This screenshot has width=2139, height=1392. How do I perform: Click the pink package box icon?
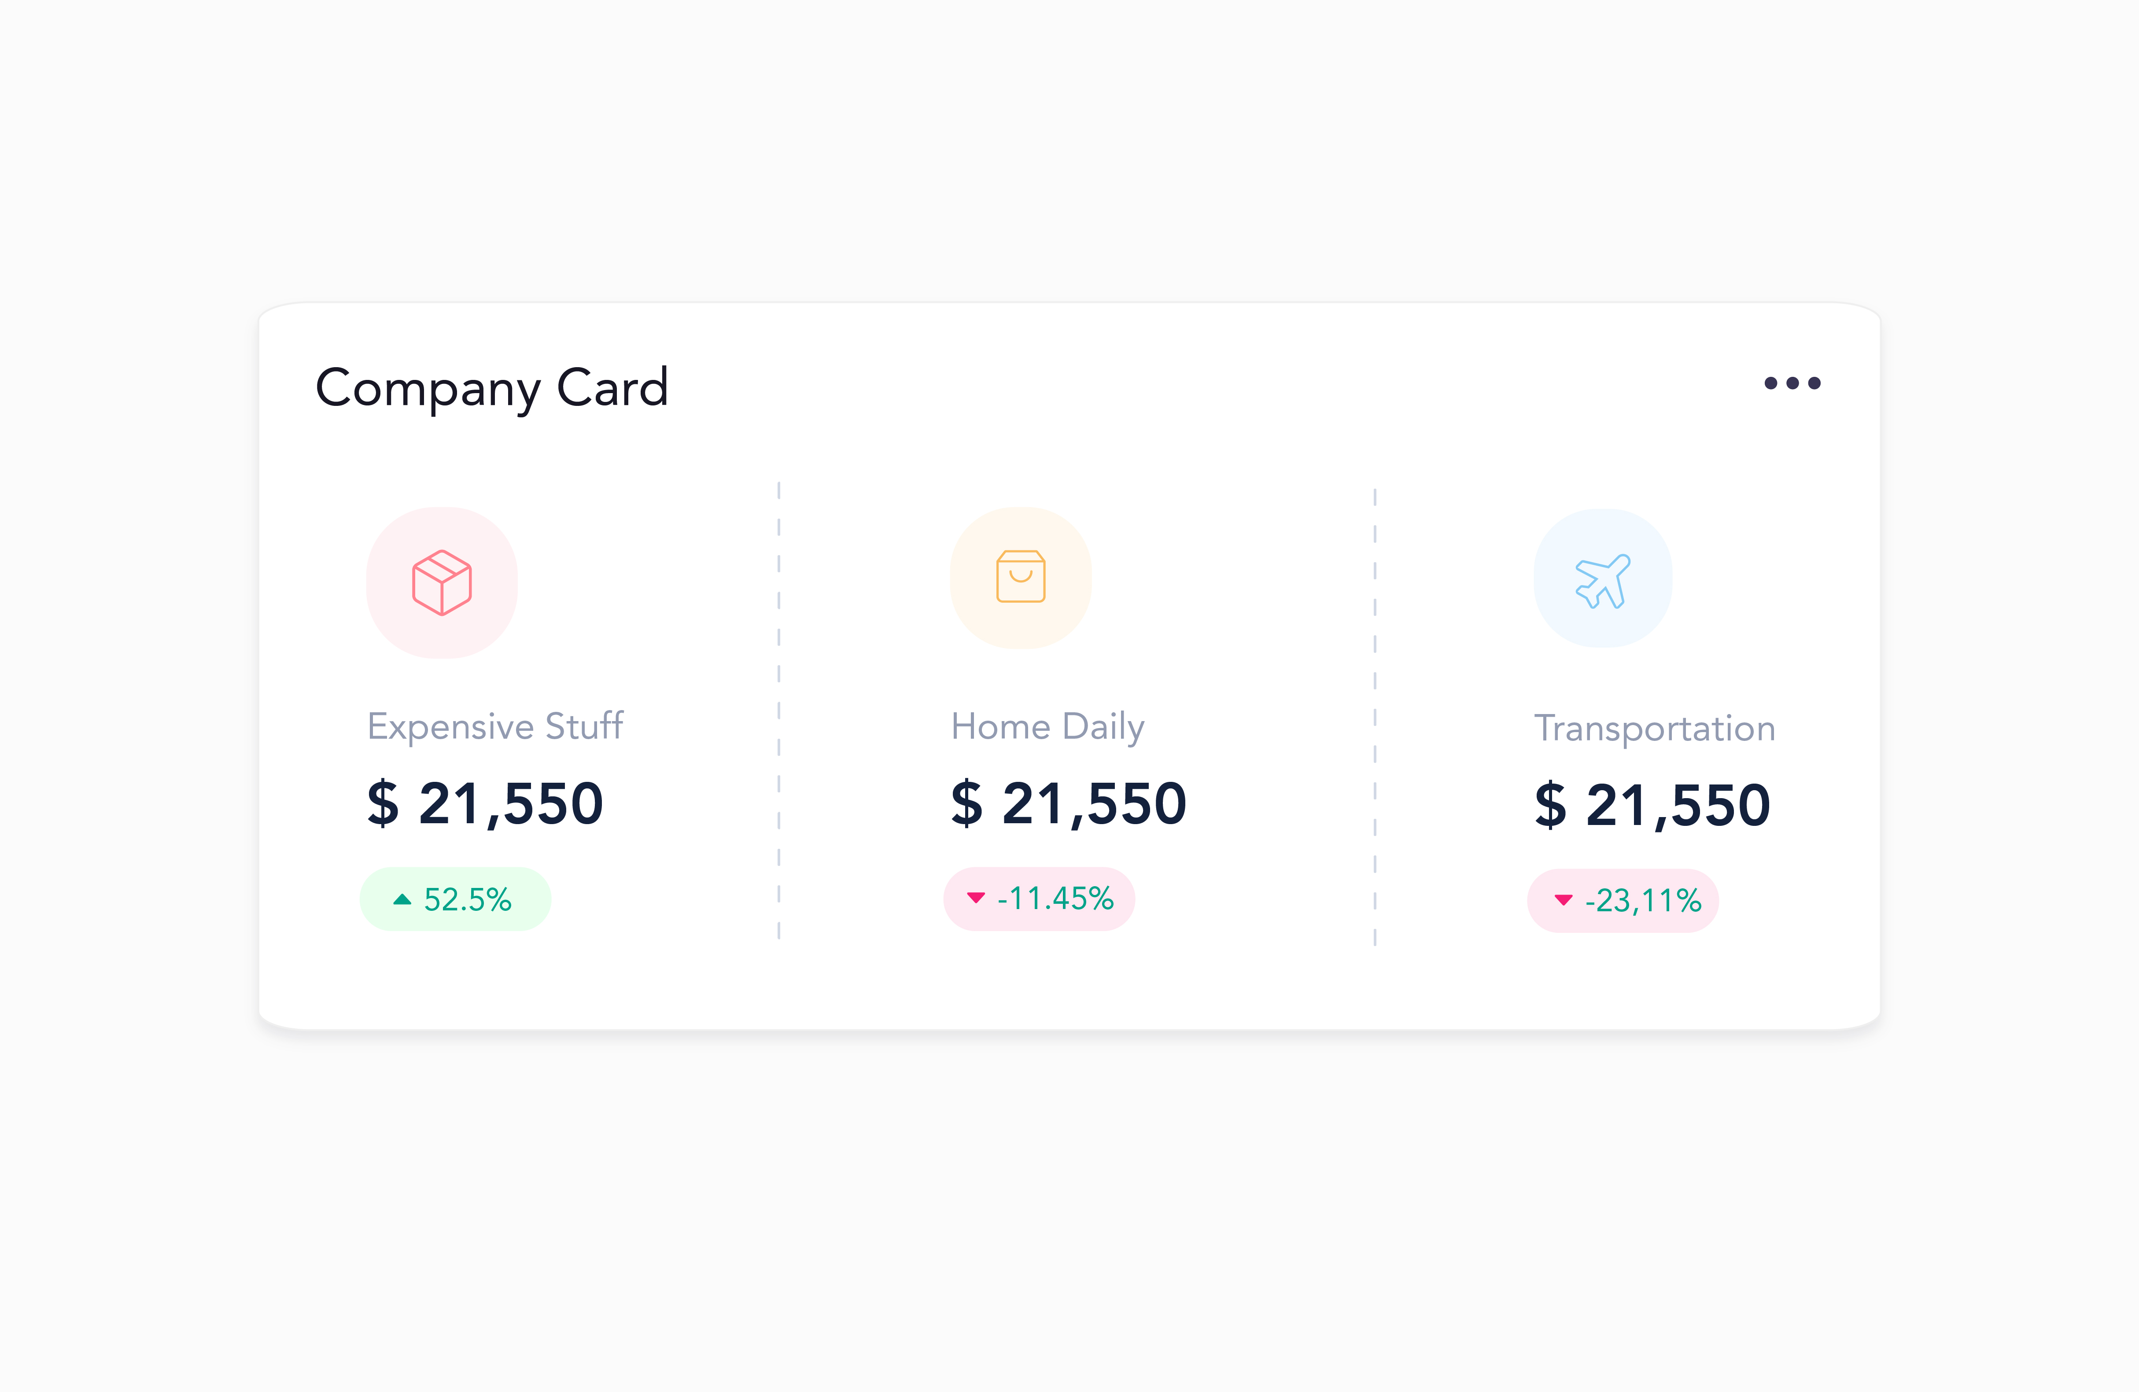442,582
